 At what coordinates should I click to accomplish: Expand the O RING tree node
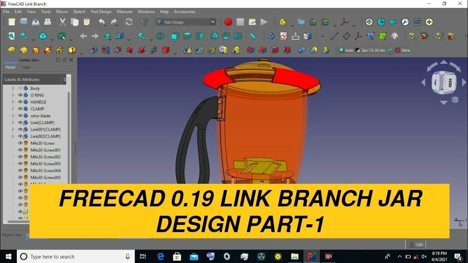[13, 95]
